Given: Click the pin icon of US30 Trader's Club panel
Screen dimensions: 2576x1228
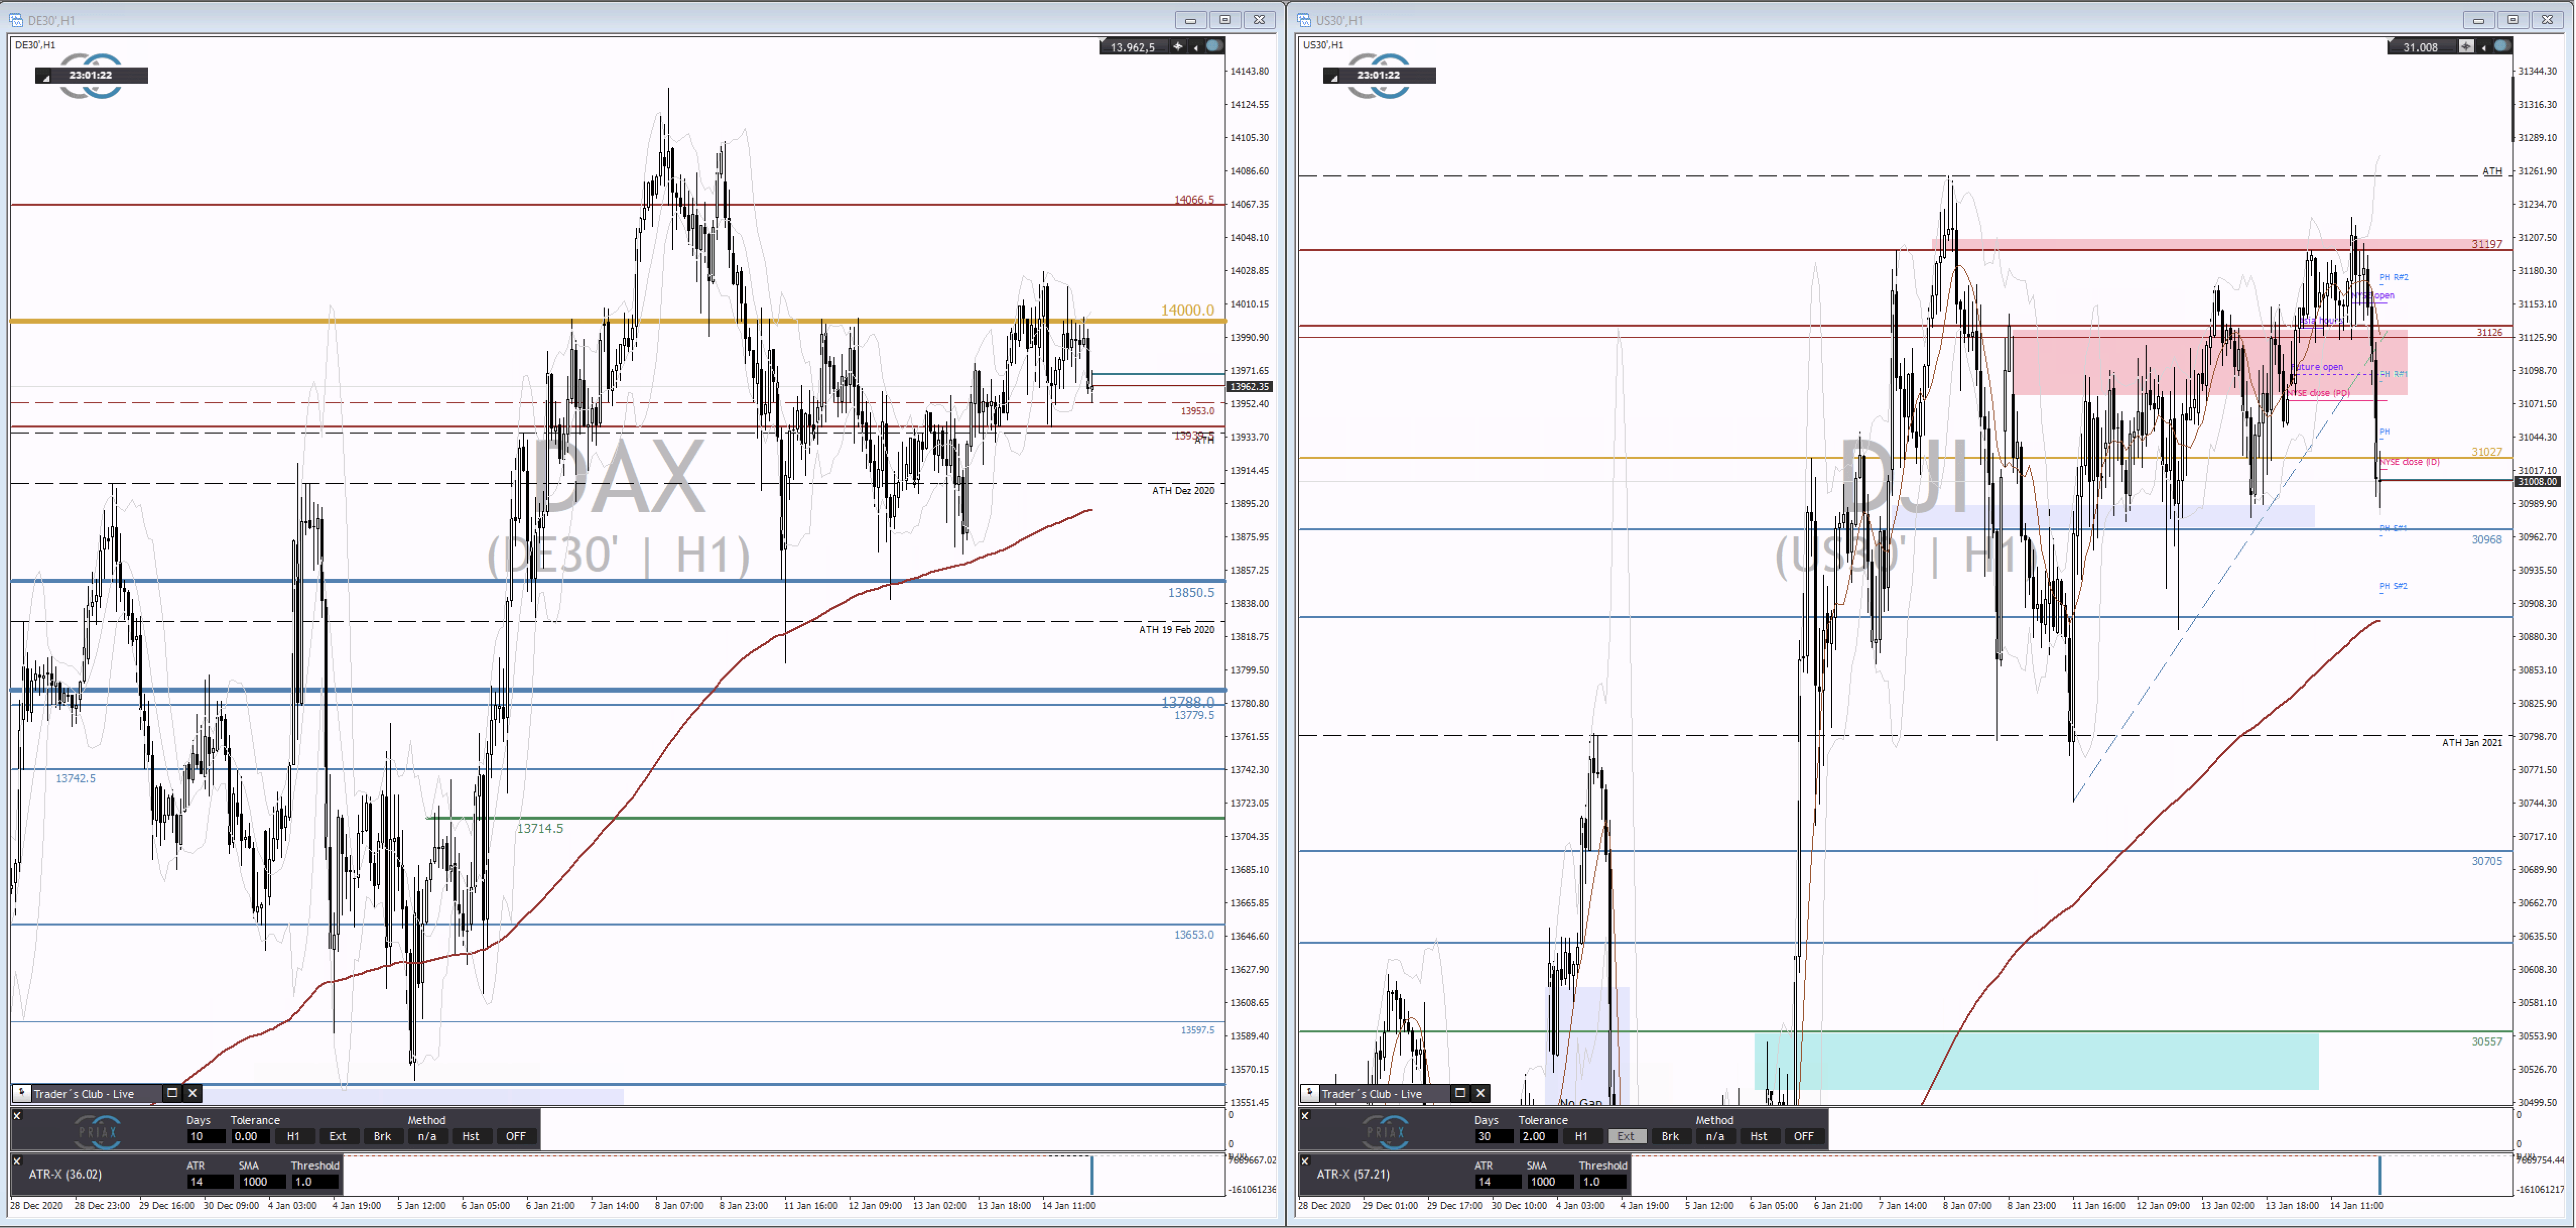Looking at the screenshot, I should (x=1309, y=1093).
